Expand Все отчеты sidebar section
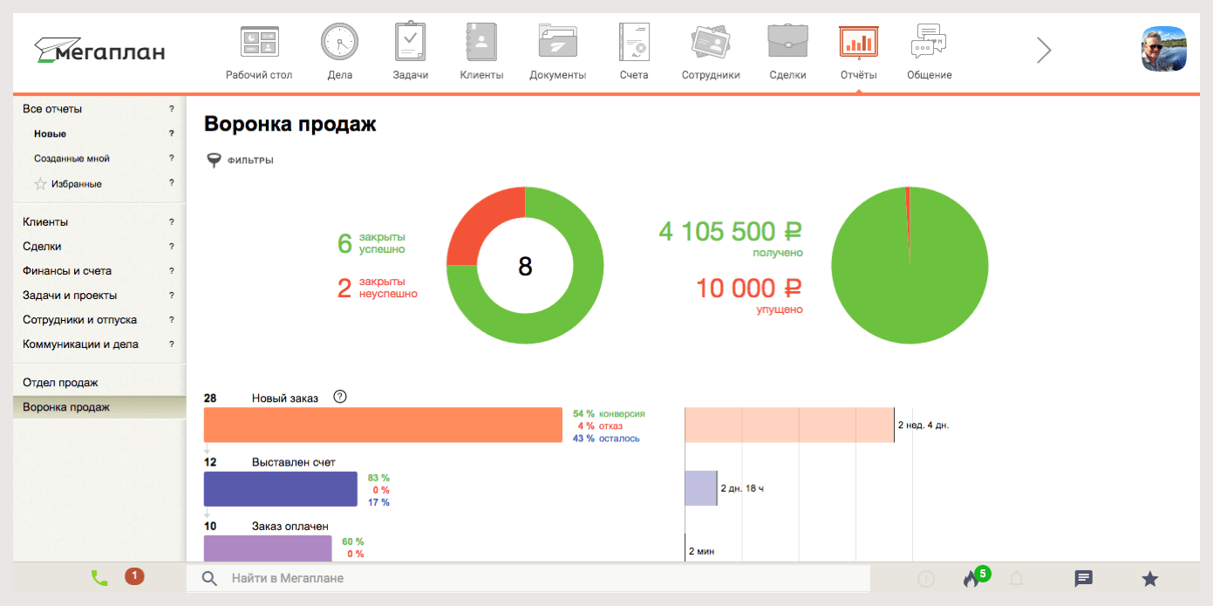Screen dimensions: 1213x606 (x=52, y=109)
